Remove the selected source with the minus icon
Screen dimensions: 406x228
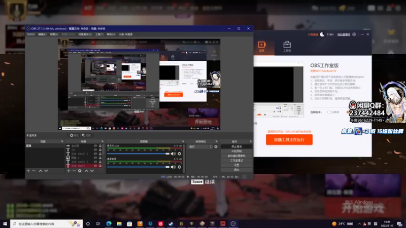[x=74, y=171]
